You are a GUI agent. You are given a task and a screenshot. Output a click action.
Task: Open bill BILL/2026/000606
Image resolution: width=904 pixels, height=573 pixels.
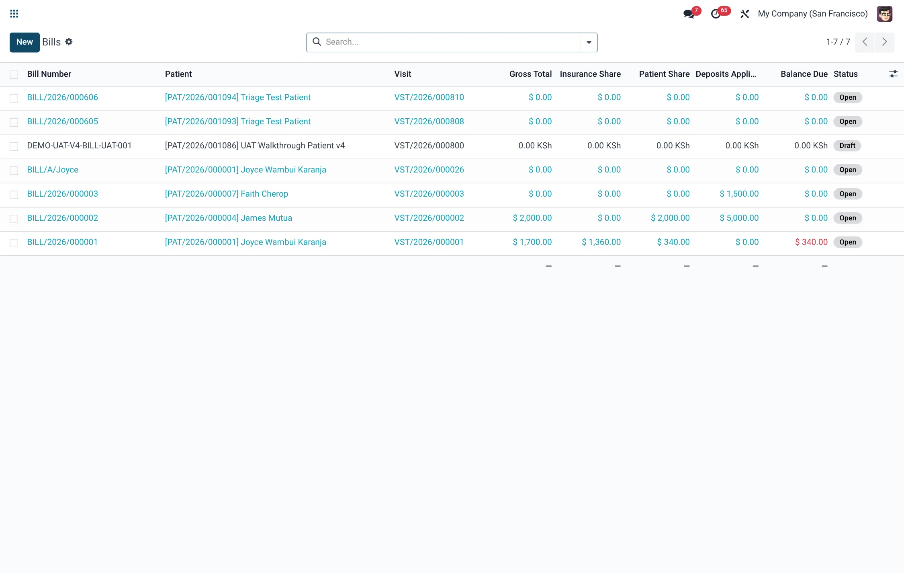pos(62,97)
